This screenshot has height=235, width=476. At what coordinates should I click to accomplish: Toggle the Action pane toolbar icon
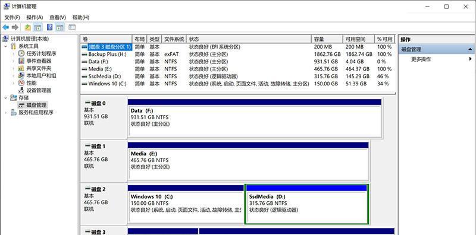click(x=60, y=27)
